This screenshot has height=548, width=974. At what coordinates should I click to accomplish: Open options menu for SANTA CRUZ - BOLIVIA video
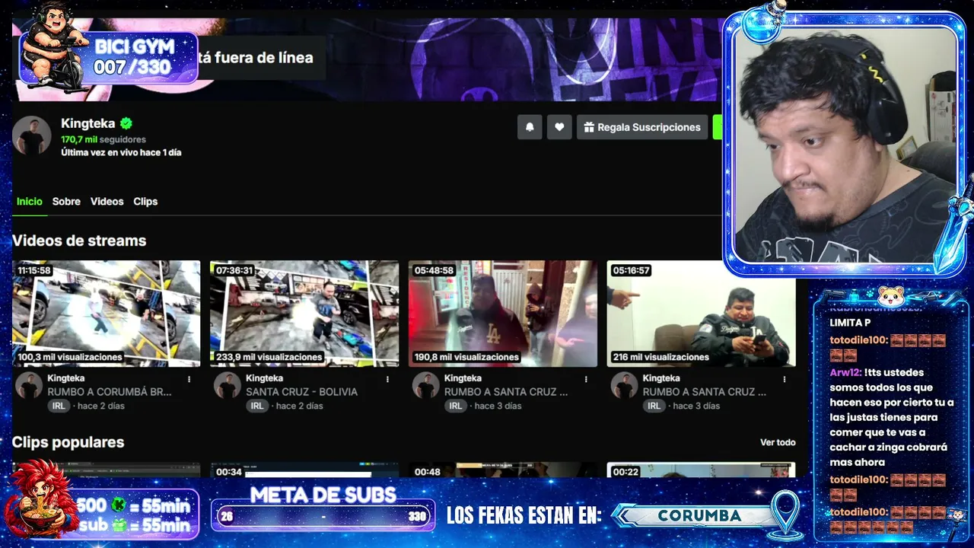387,379
